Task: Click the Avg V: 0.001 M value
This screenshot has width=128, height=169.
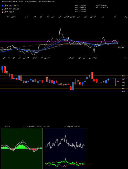Action: coord(101,5)
